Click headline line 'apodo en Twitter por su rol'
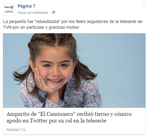Viewport: 147px width, 137px height. click(56, 121)
